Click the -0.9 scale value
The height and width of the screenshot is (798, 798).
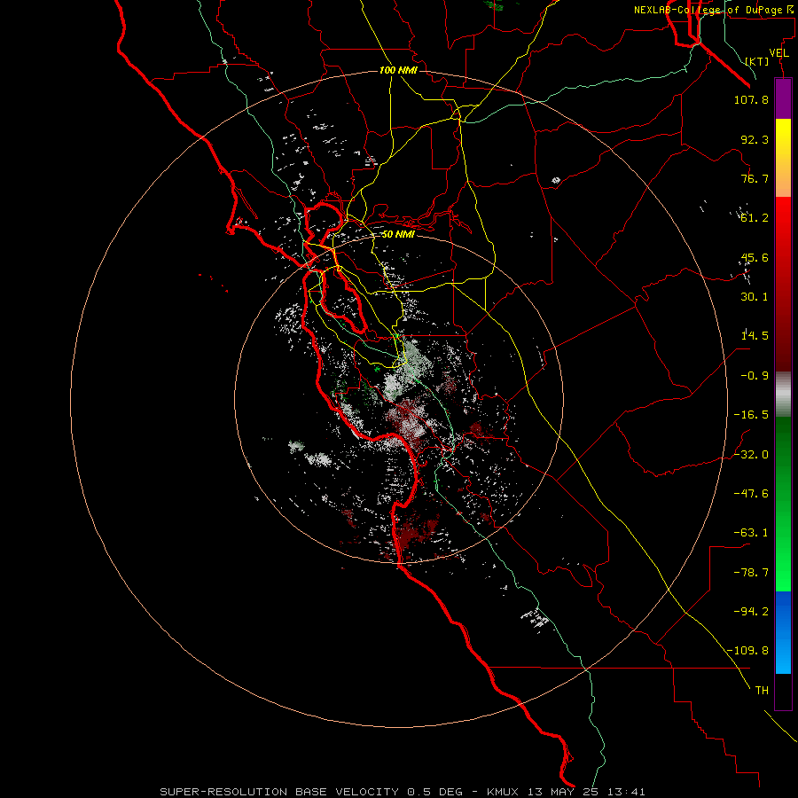tap(755, 376)
